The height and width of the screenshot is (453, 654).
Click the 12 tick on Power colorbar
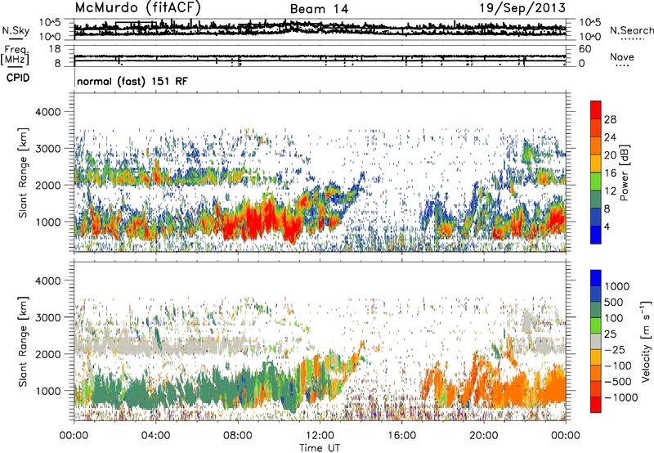coord(610,191)
